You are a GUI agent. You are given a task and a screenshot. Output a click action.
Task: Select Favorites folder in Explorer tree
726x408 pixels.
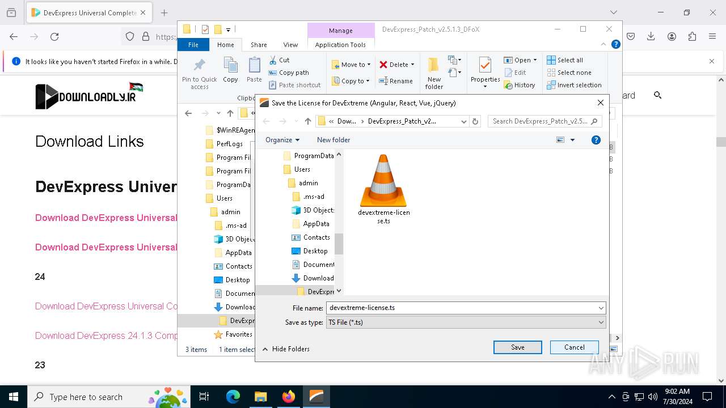point(234,334)
